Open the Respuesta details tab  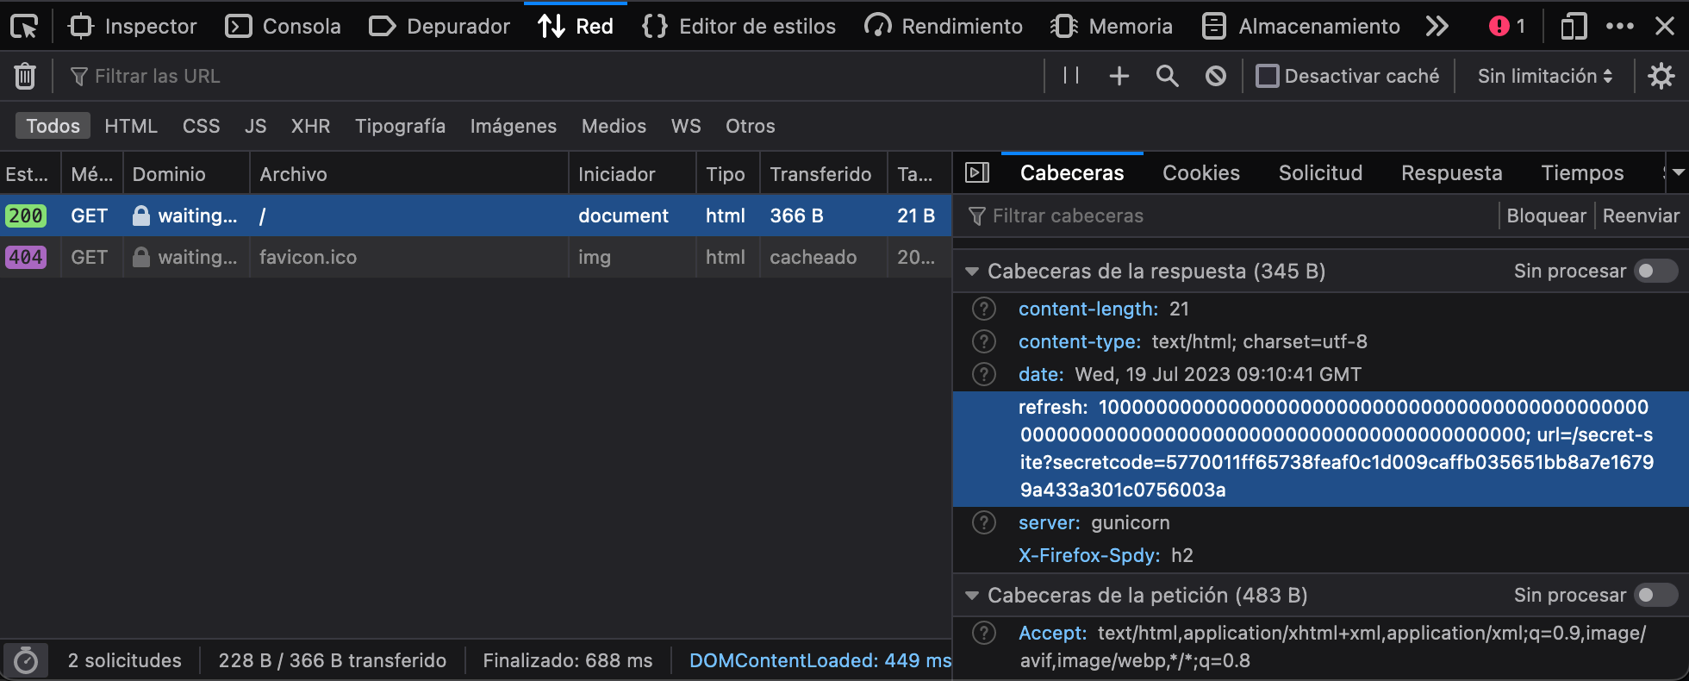1451,173
